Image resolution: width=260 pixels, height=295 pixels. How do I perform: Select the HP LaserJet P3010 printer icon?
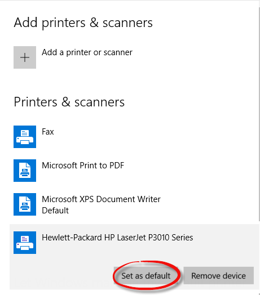(x=25, y=243)
